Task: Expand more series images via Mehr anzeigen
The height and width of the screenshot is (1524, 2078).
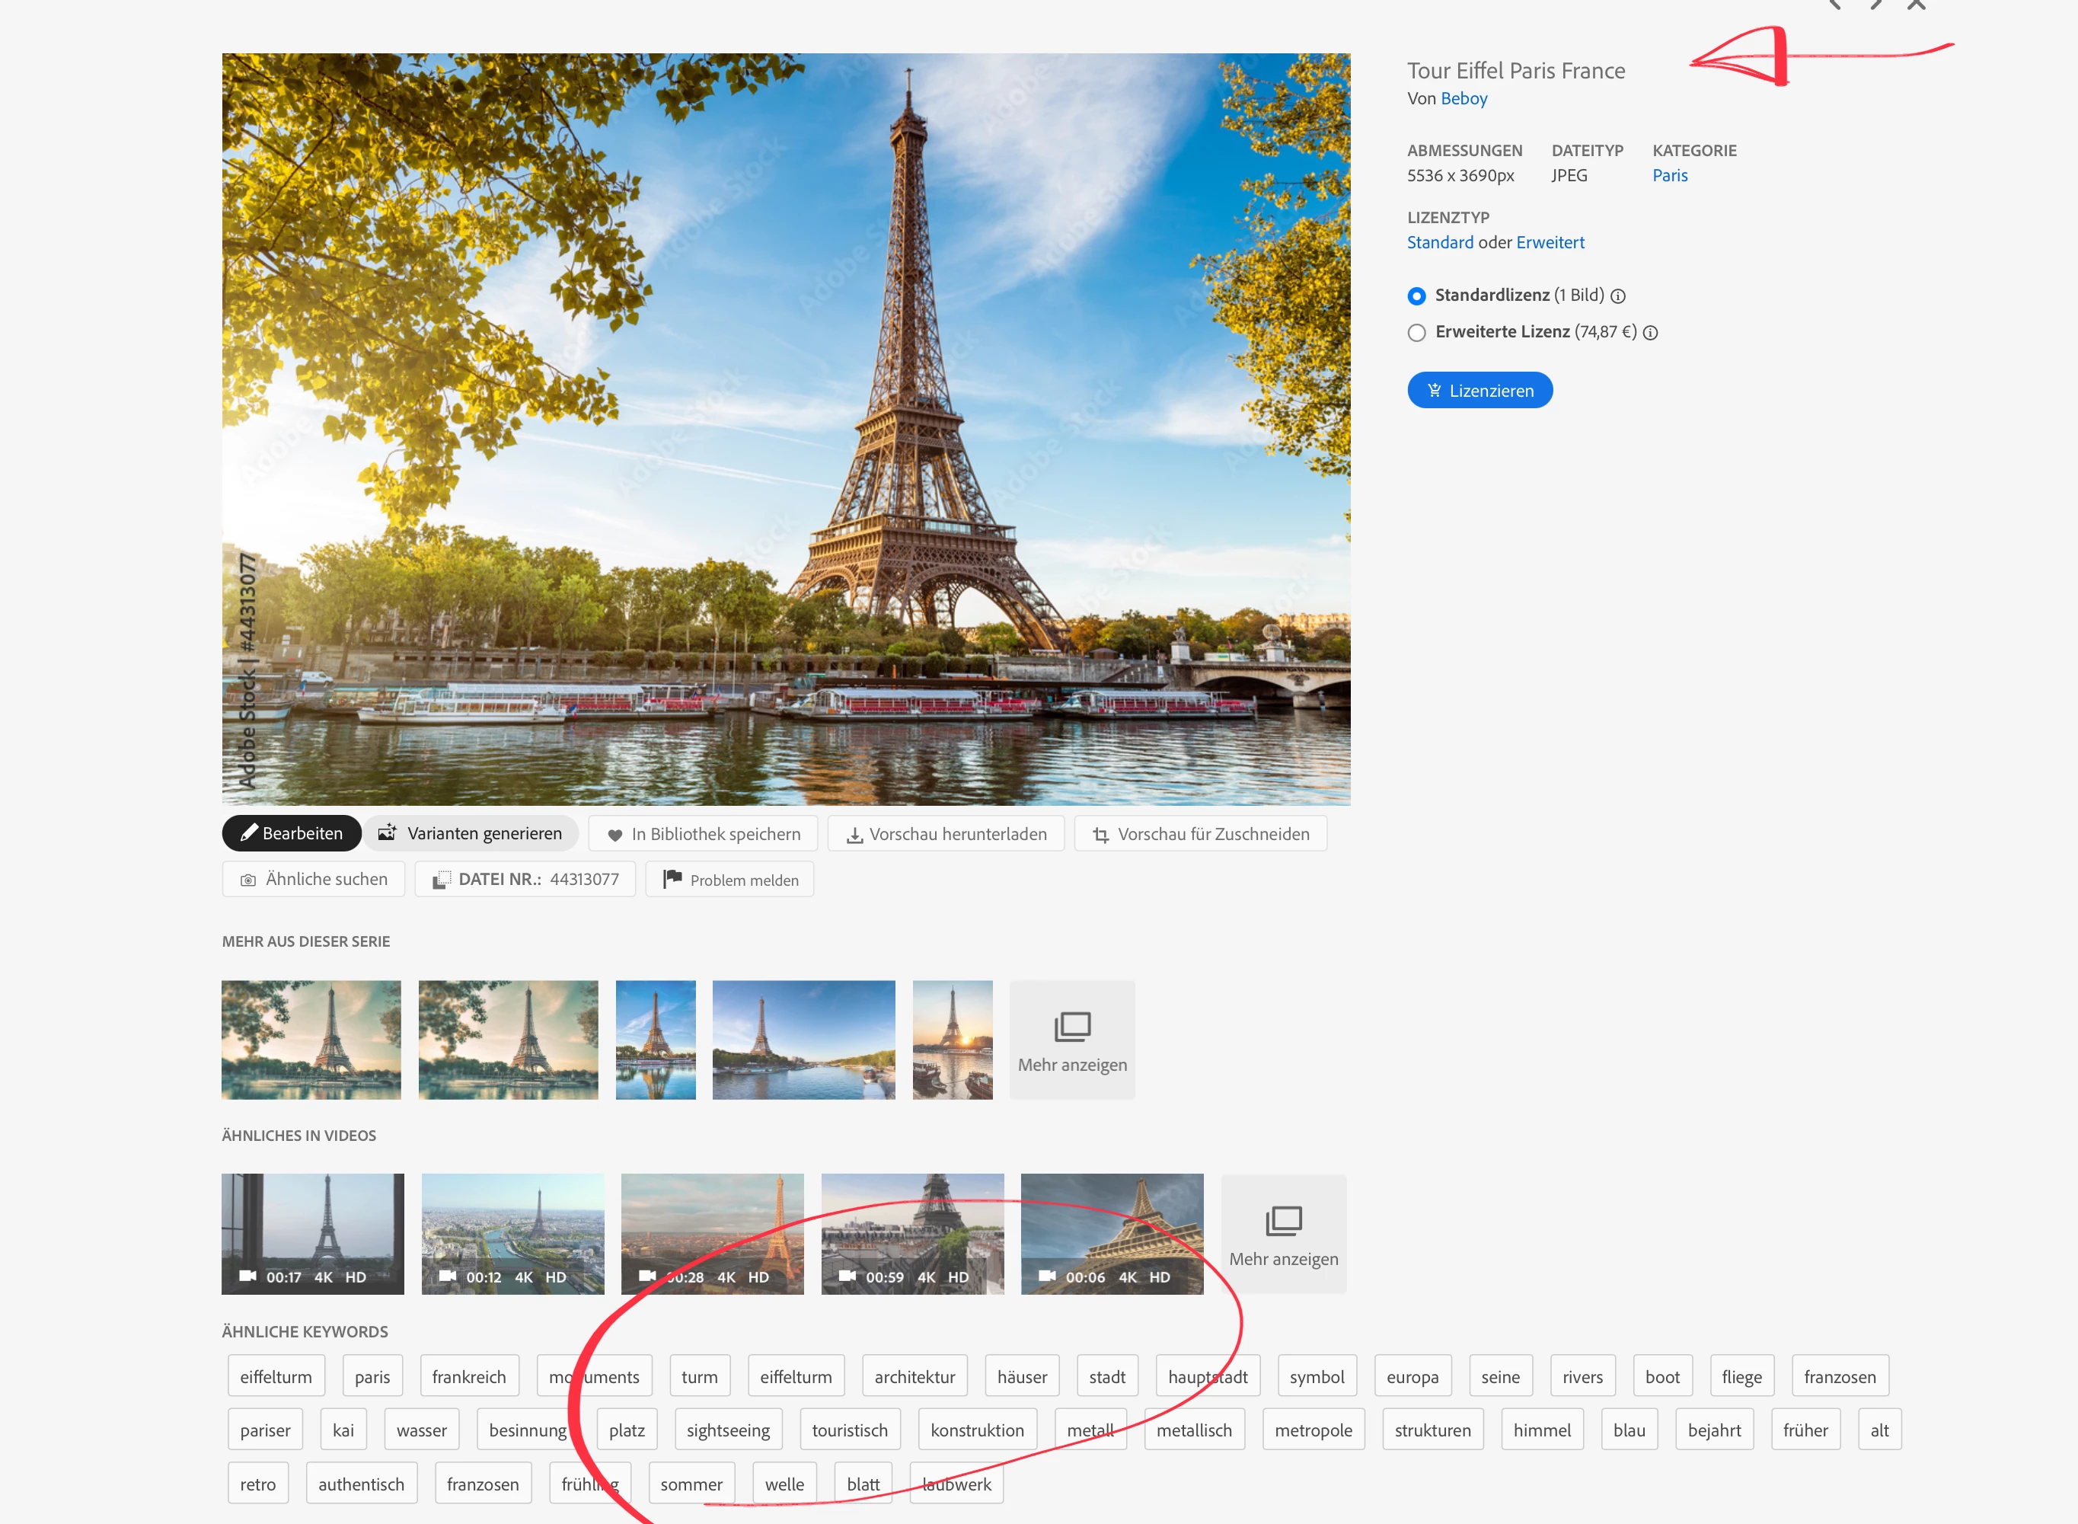Action: tap(1072, 1040)
